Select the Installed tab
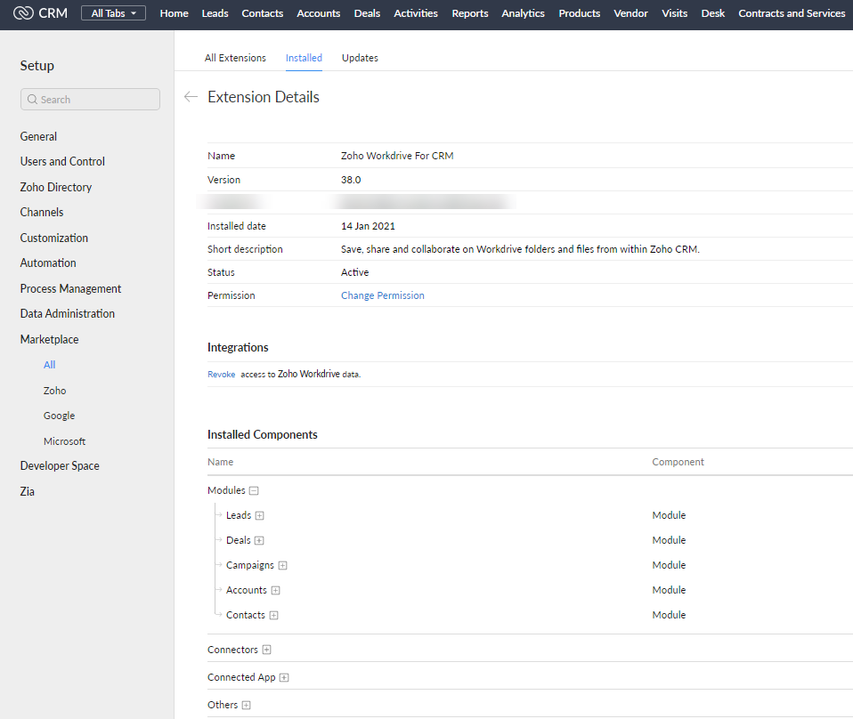853x719 pixels. (x=304, y=58)
